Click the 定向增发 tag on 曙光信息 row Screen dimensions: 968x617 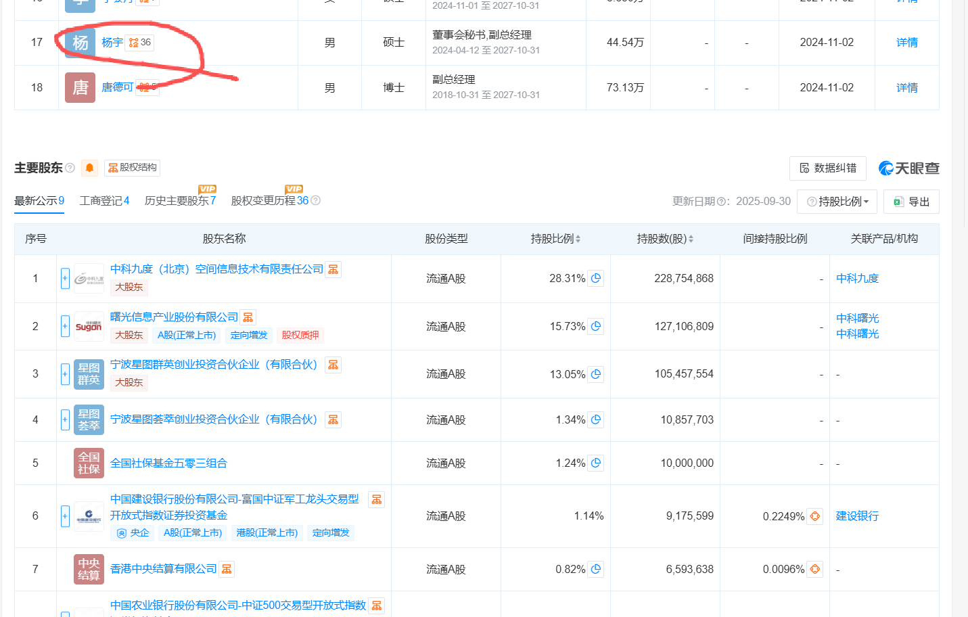click(248, 335)
